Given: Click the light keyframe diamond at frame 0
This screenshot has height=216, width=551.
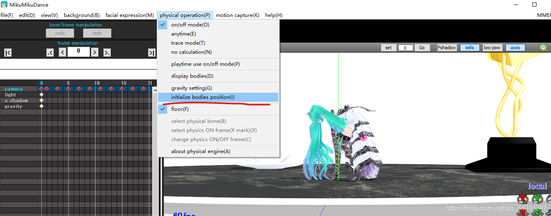Looking at the screenshot, I should [41, 95].
